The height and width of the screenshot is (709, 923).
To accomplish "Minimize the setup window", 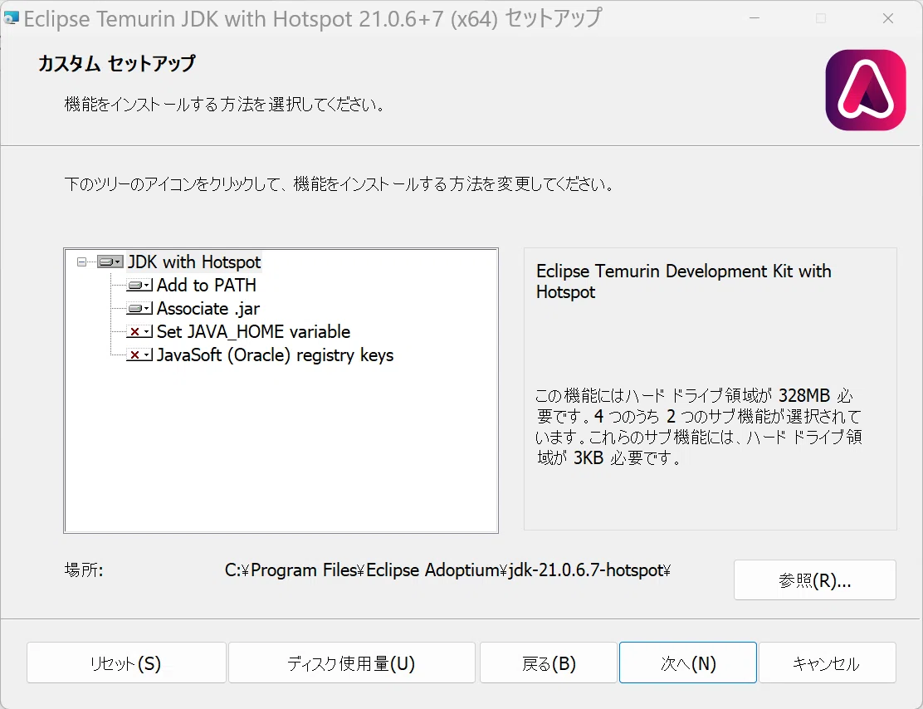I will 754,19.
